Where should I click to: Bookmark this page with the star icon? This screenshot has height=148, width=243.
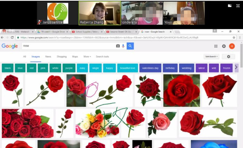tap(234, 37)
